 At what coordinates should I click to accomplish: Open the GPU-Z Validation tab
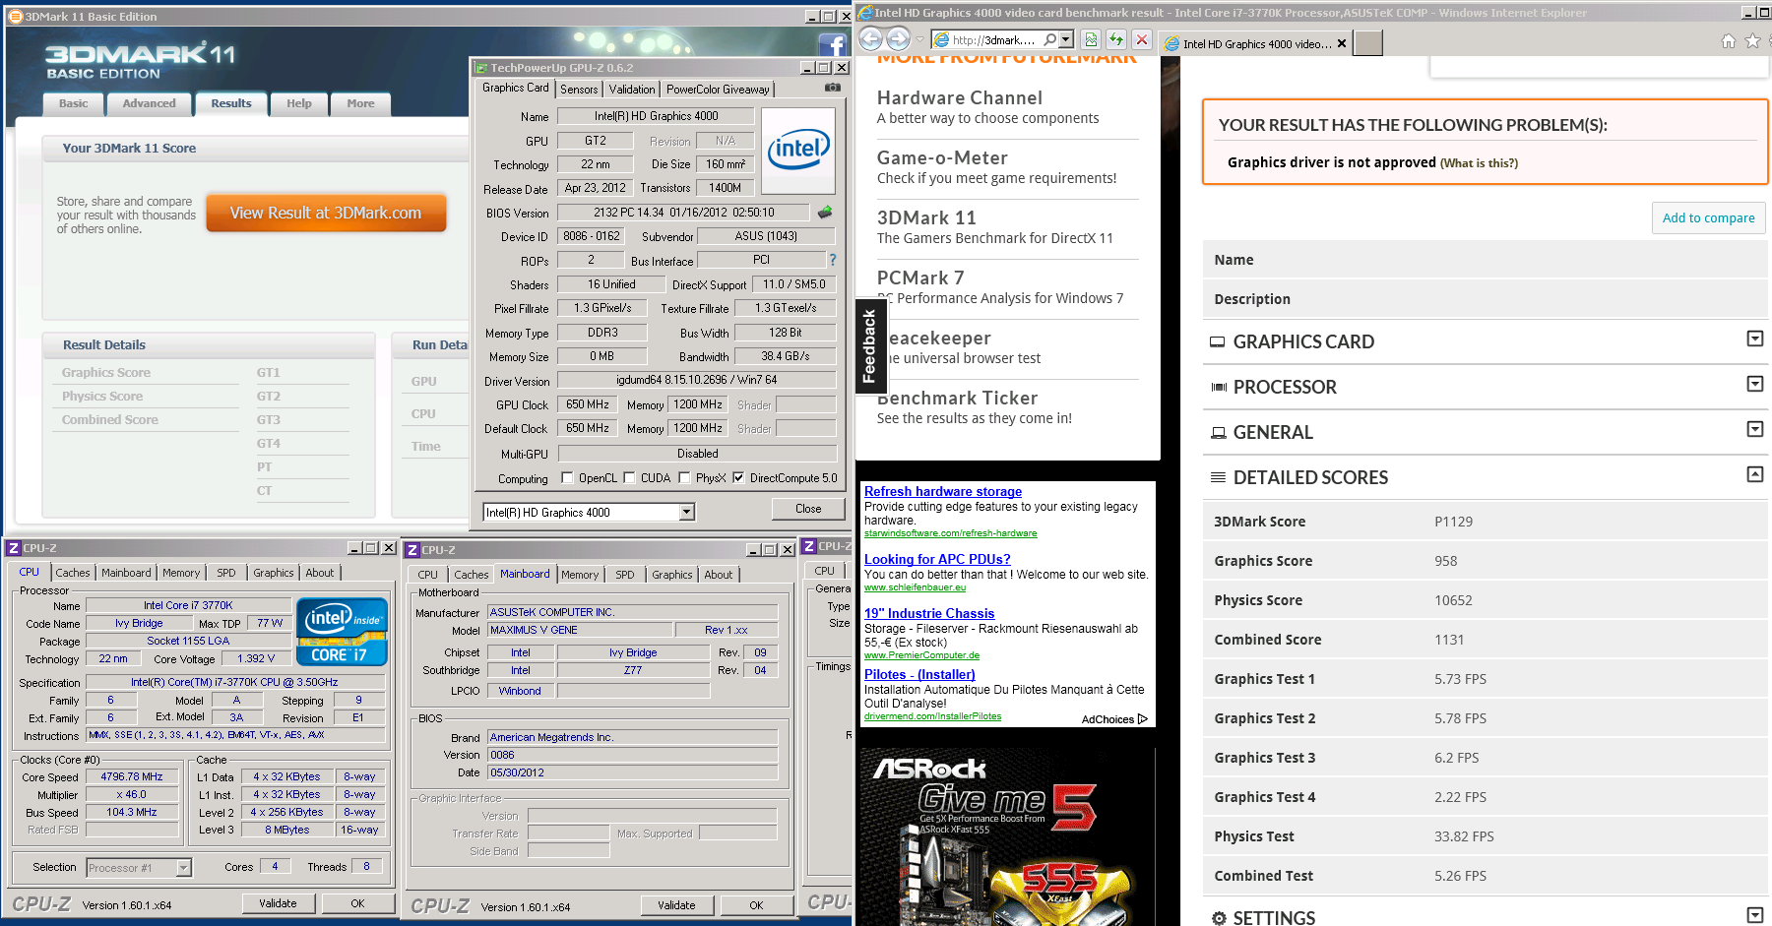coord(632,90)
